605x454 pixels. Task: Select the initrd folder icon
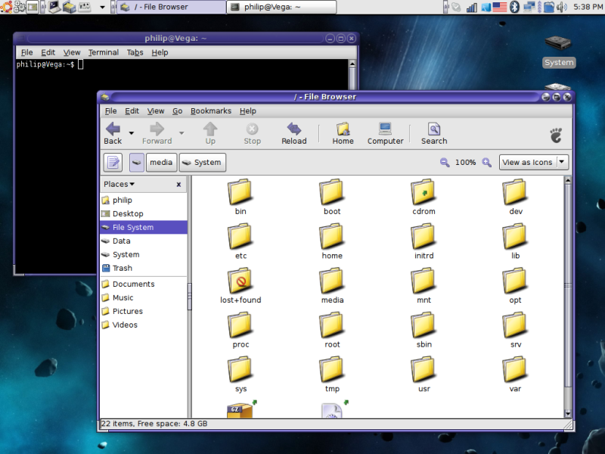[423, 236]
